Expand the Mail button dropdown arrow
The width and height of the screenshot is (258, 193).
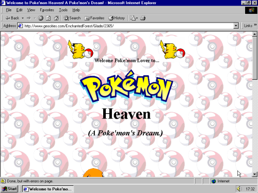click(137, 18)
